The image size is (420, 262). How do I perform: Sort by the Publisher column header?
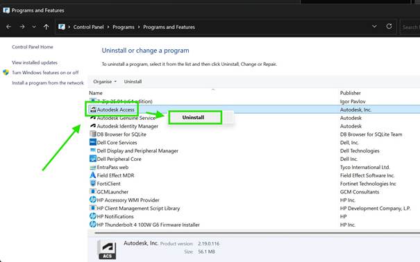coord(351,93)
